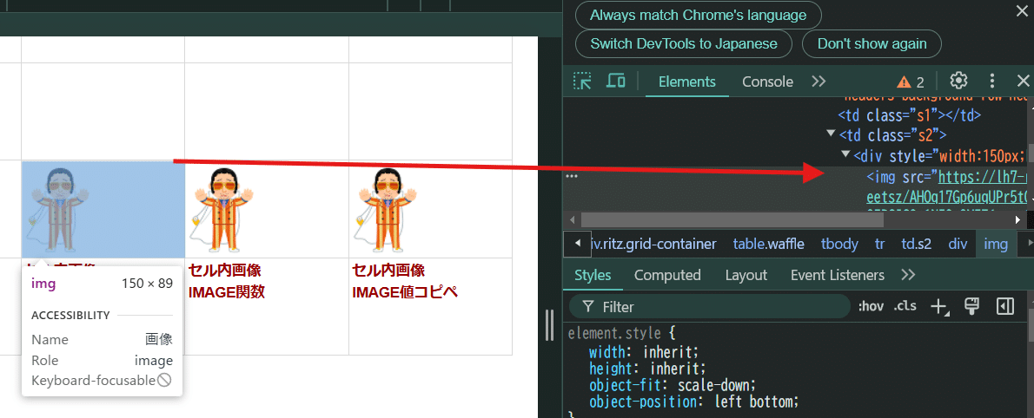Image resolution: width=1034 pixels, height=418 pixels.
Task: Select img in breadcrumb
Action: (996, 245)
